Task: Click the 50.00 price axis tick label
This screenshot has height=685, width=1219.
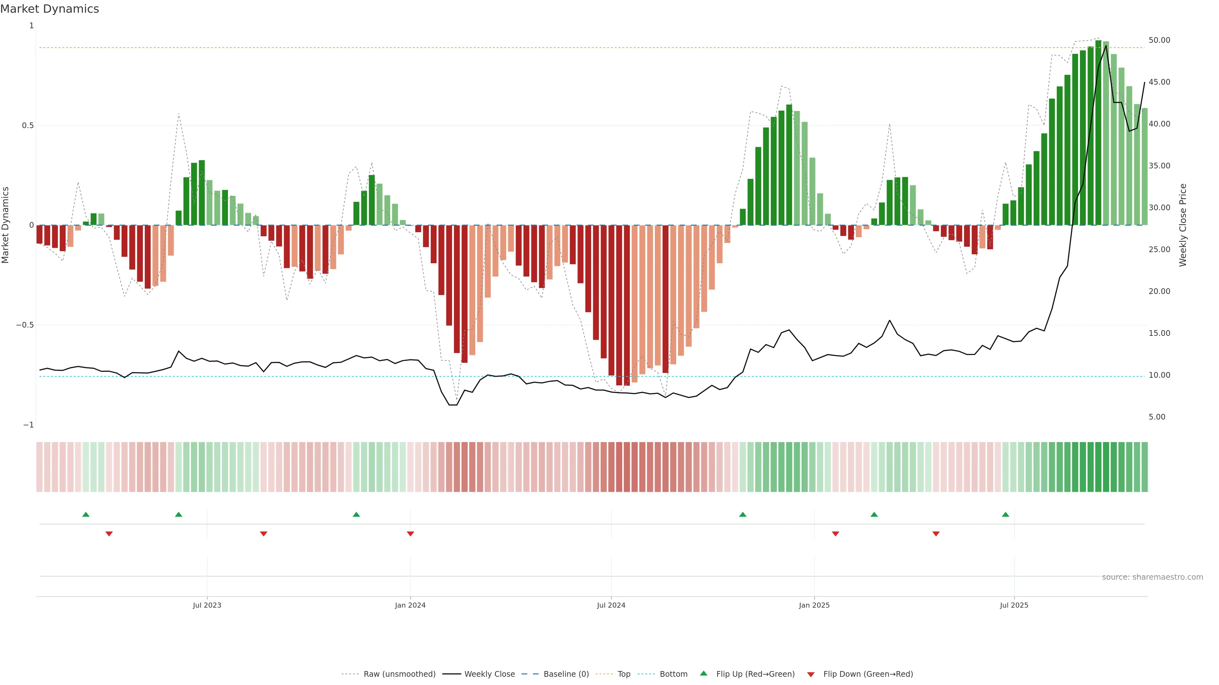Action: pyautogui.click(x=1159, y=40)
